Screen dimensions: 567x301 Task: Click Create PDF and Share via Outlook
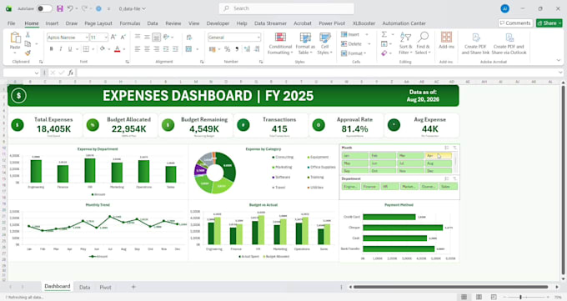point(509,43)
